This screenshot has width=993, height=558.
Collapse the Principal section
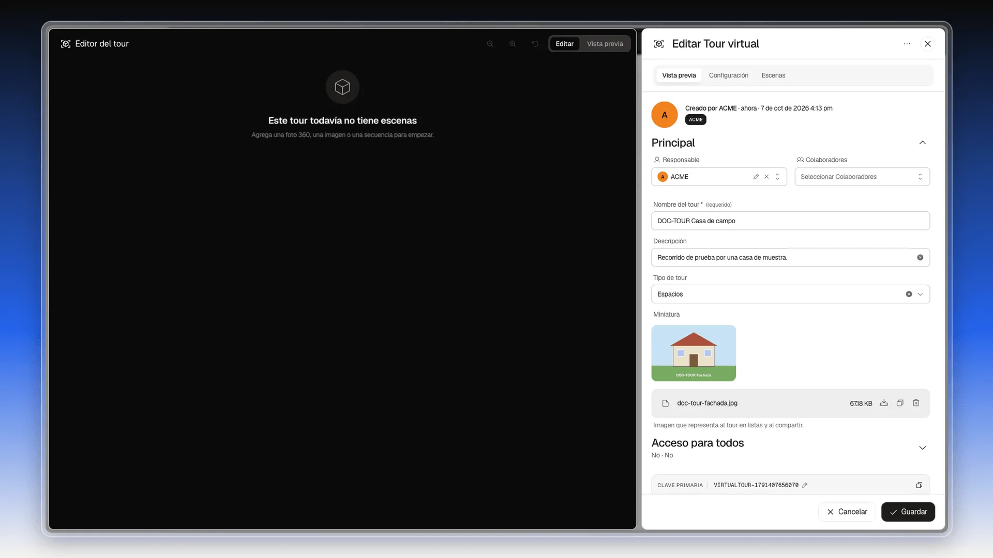(x=922, y=143)
